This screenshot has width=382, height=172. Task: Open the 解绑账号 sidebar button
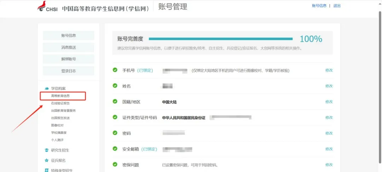tap(69, 59)
